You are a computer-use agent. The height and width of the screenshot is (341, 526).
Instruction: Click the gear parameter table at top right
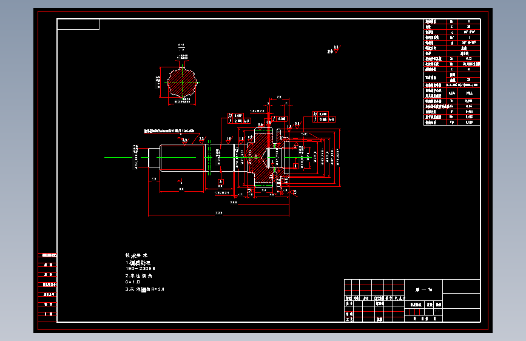452,72
